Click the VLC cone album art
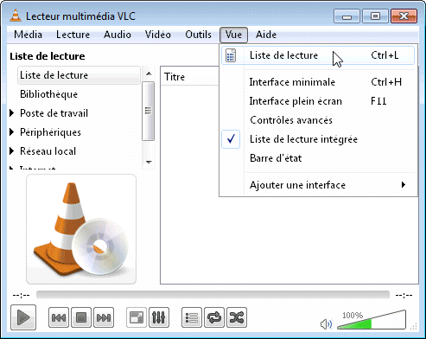This screenshot has height=339, width=426. [81, 229]
